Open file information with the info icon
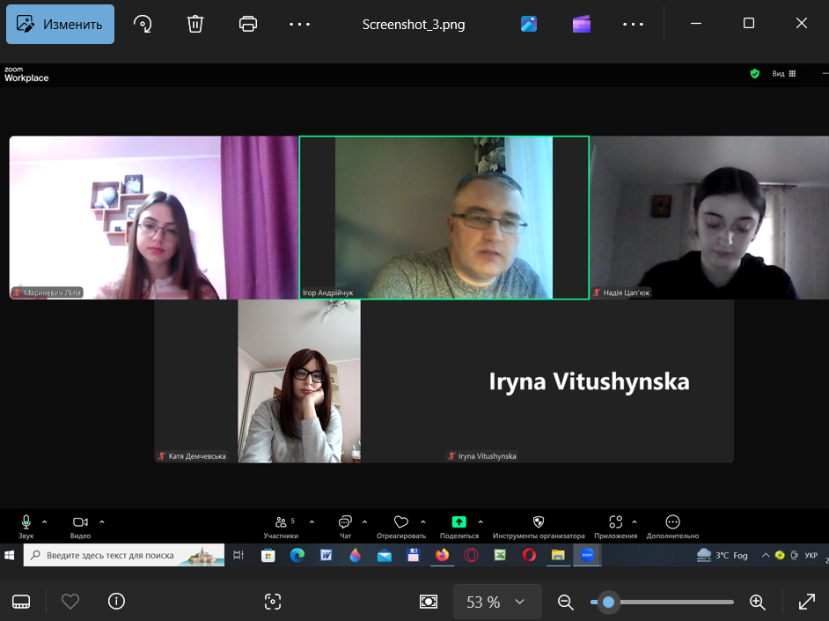This screenshot has width=829, height=621. point(116,602)
